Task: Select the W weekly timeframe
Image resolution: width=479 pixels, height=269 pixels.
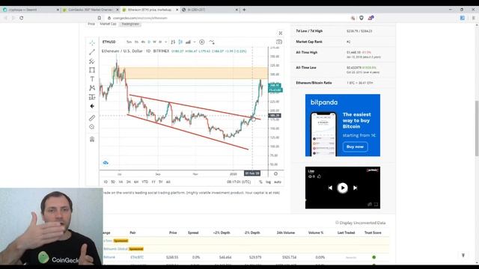Action: pos(154,42)
